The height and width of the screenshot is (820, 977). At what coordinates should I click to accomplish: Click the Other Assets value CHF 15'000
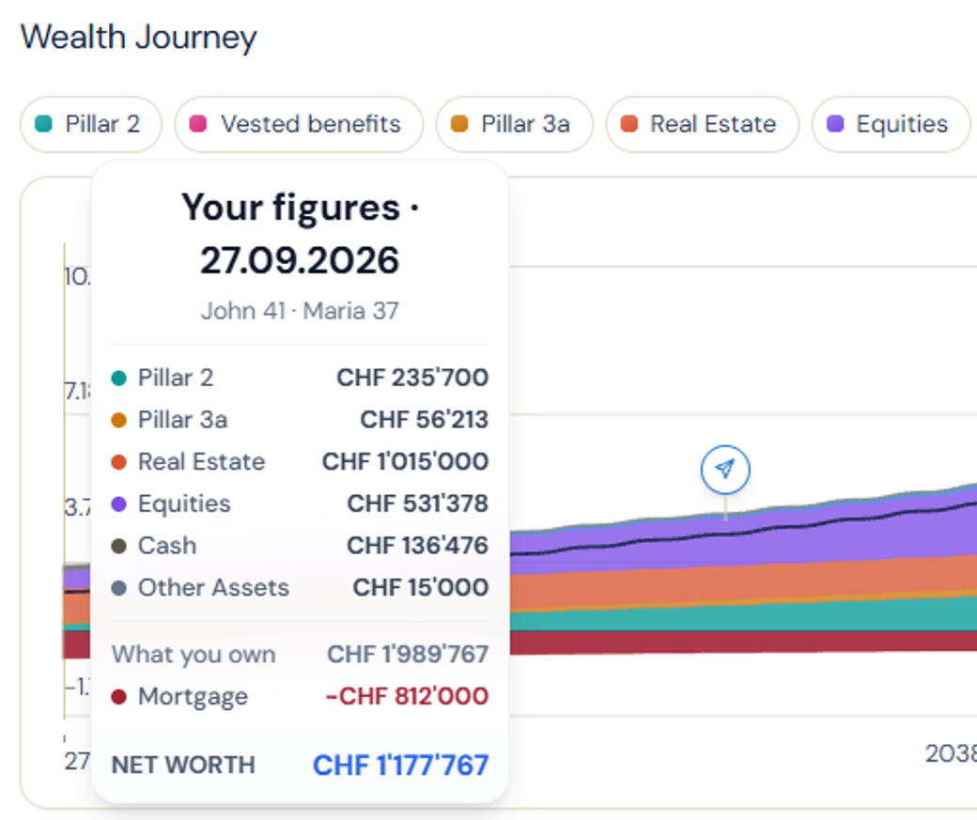[x=421, y=587]
